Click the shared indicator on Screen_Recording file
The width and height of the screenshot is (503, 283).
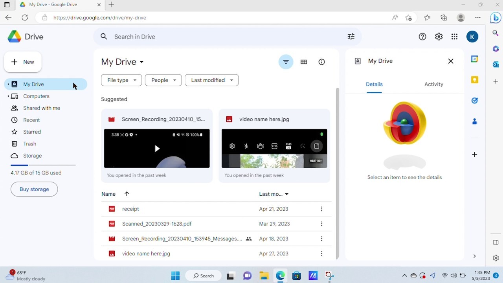[248, 239]
